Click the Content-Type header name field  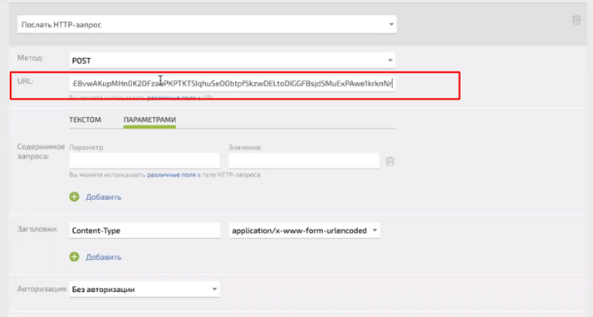click(145, 231)
